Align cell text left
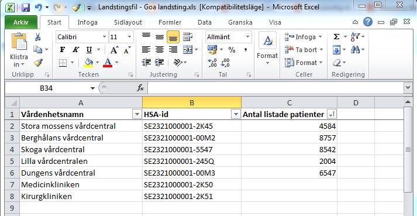 pyautogui.click(x=146, y=50)
